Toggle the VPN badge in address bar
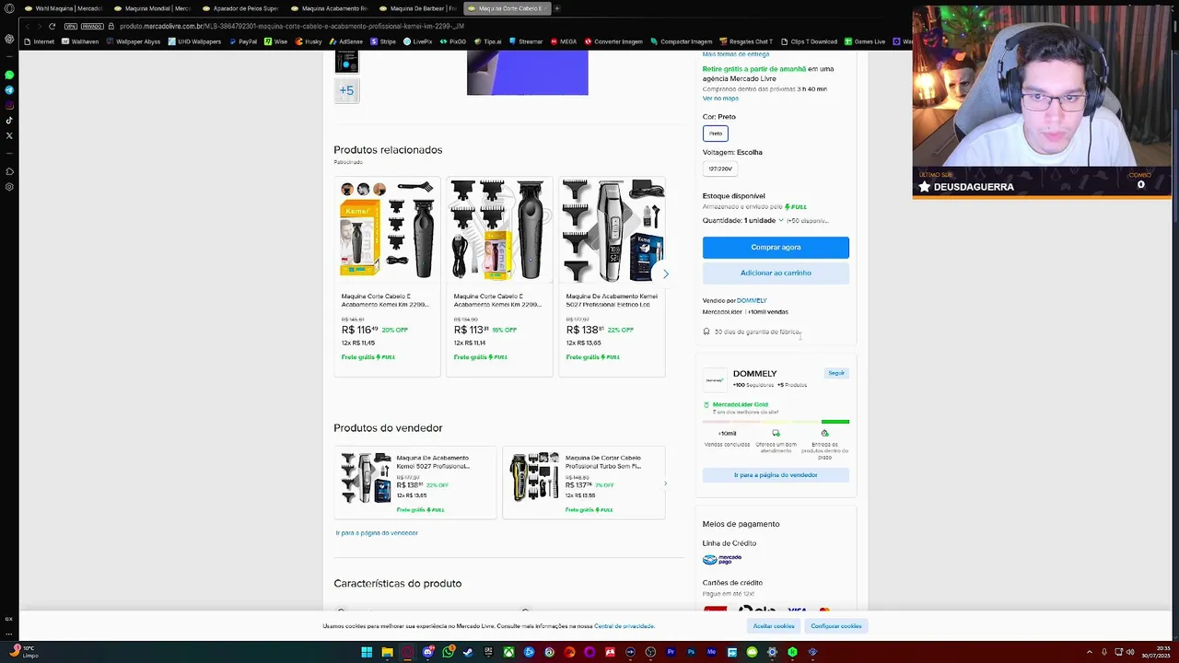 point(71,27)
